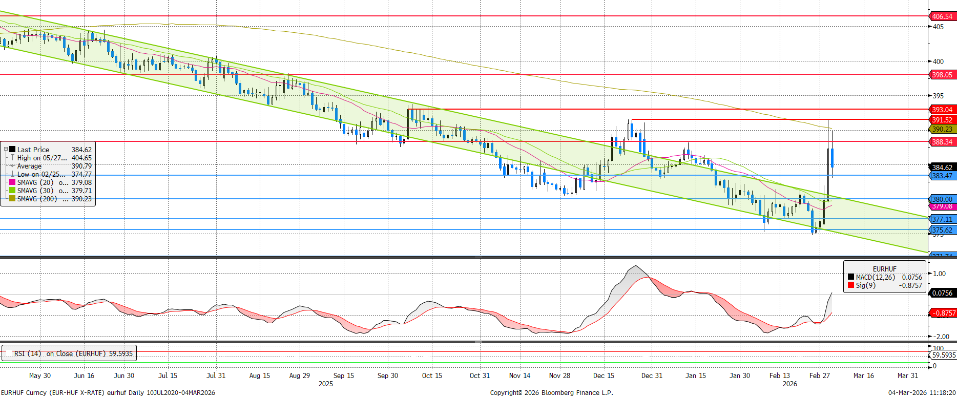Click the green SMAVG (30) legend swatch
The width and height of the screenshot is (957, 397).
(x=12, y=191)
